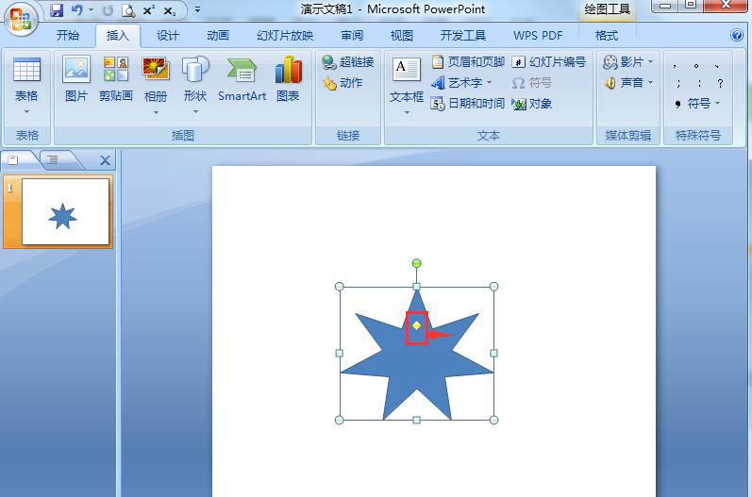Insert a text box (文本框)
The image size is (752, 497).
[407, 80]
